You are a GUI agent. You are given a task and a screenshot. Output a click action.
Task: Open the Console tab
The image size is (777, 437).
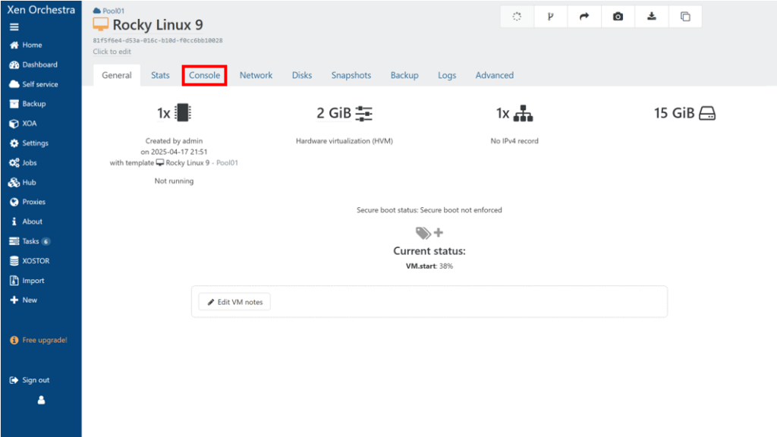(x=204, y=75)
